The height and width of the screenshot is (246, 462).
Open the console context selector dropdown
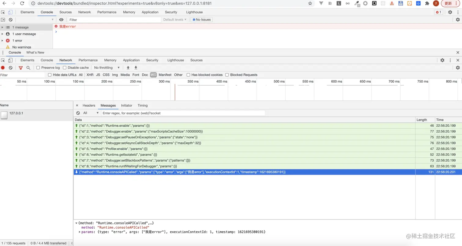point(35,20)
